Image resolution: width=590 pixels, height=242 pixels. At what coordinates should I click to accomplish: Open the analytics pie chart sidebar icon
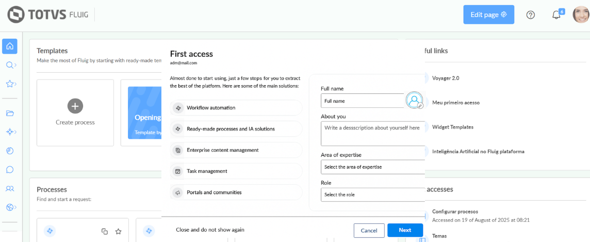point(10,151)
